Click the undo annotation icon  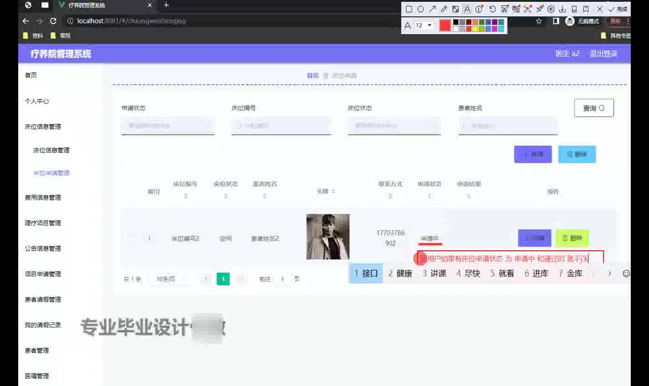pyautogui.click(x=492, y=9)
